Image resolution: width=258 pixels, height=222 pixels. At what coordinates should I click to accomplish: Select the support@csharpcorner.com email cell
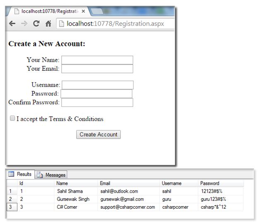tap(129, 207)
